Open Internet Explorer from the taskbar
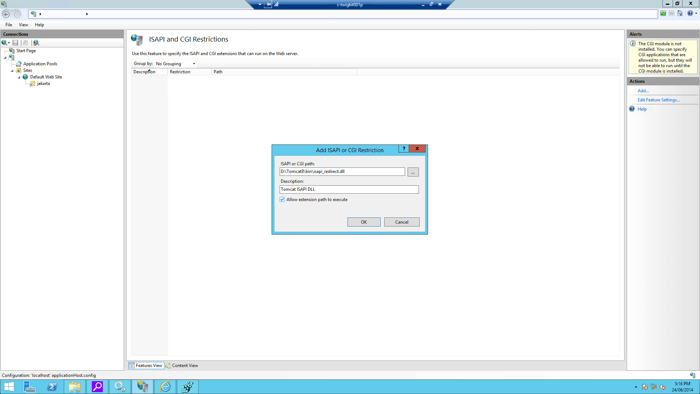Viewport: 700px width, 394px height. tap(165, 387)
